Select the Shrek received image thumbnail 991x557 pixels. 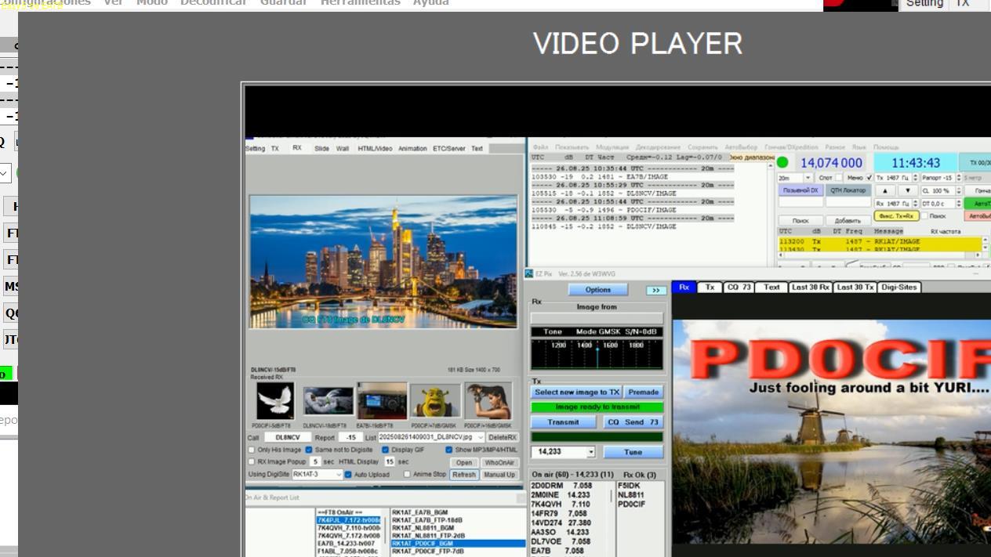click(x=435, y=401)
